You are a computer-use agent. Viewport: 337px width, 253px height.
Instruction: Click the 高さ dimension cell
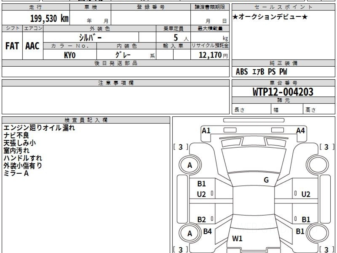(319, 109)
